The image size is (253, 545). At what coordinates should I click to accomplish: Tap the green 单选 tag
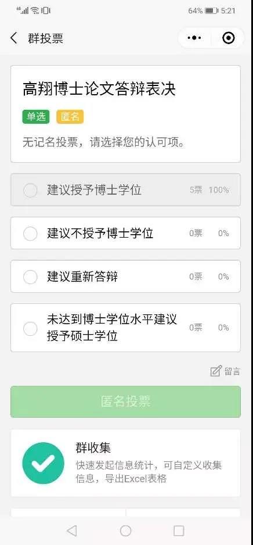(x=36, y=117)
